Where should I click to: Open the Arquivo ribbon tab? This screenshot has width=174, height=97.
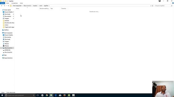(2, 3)
